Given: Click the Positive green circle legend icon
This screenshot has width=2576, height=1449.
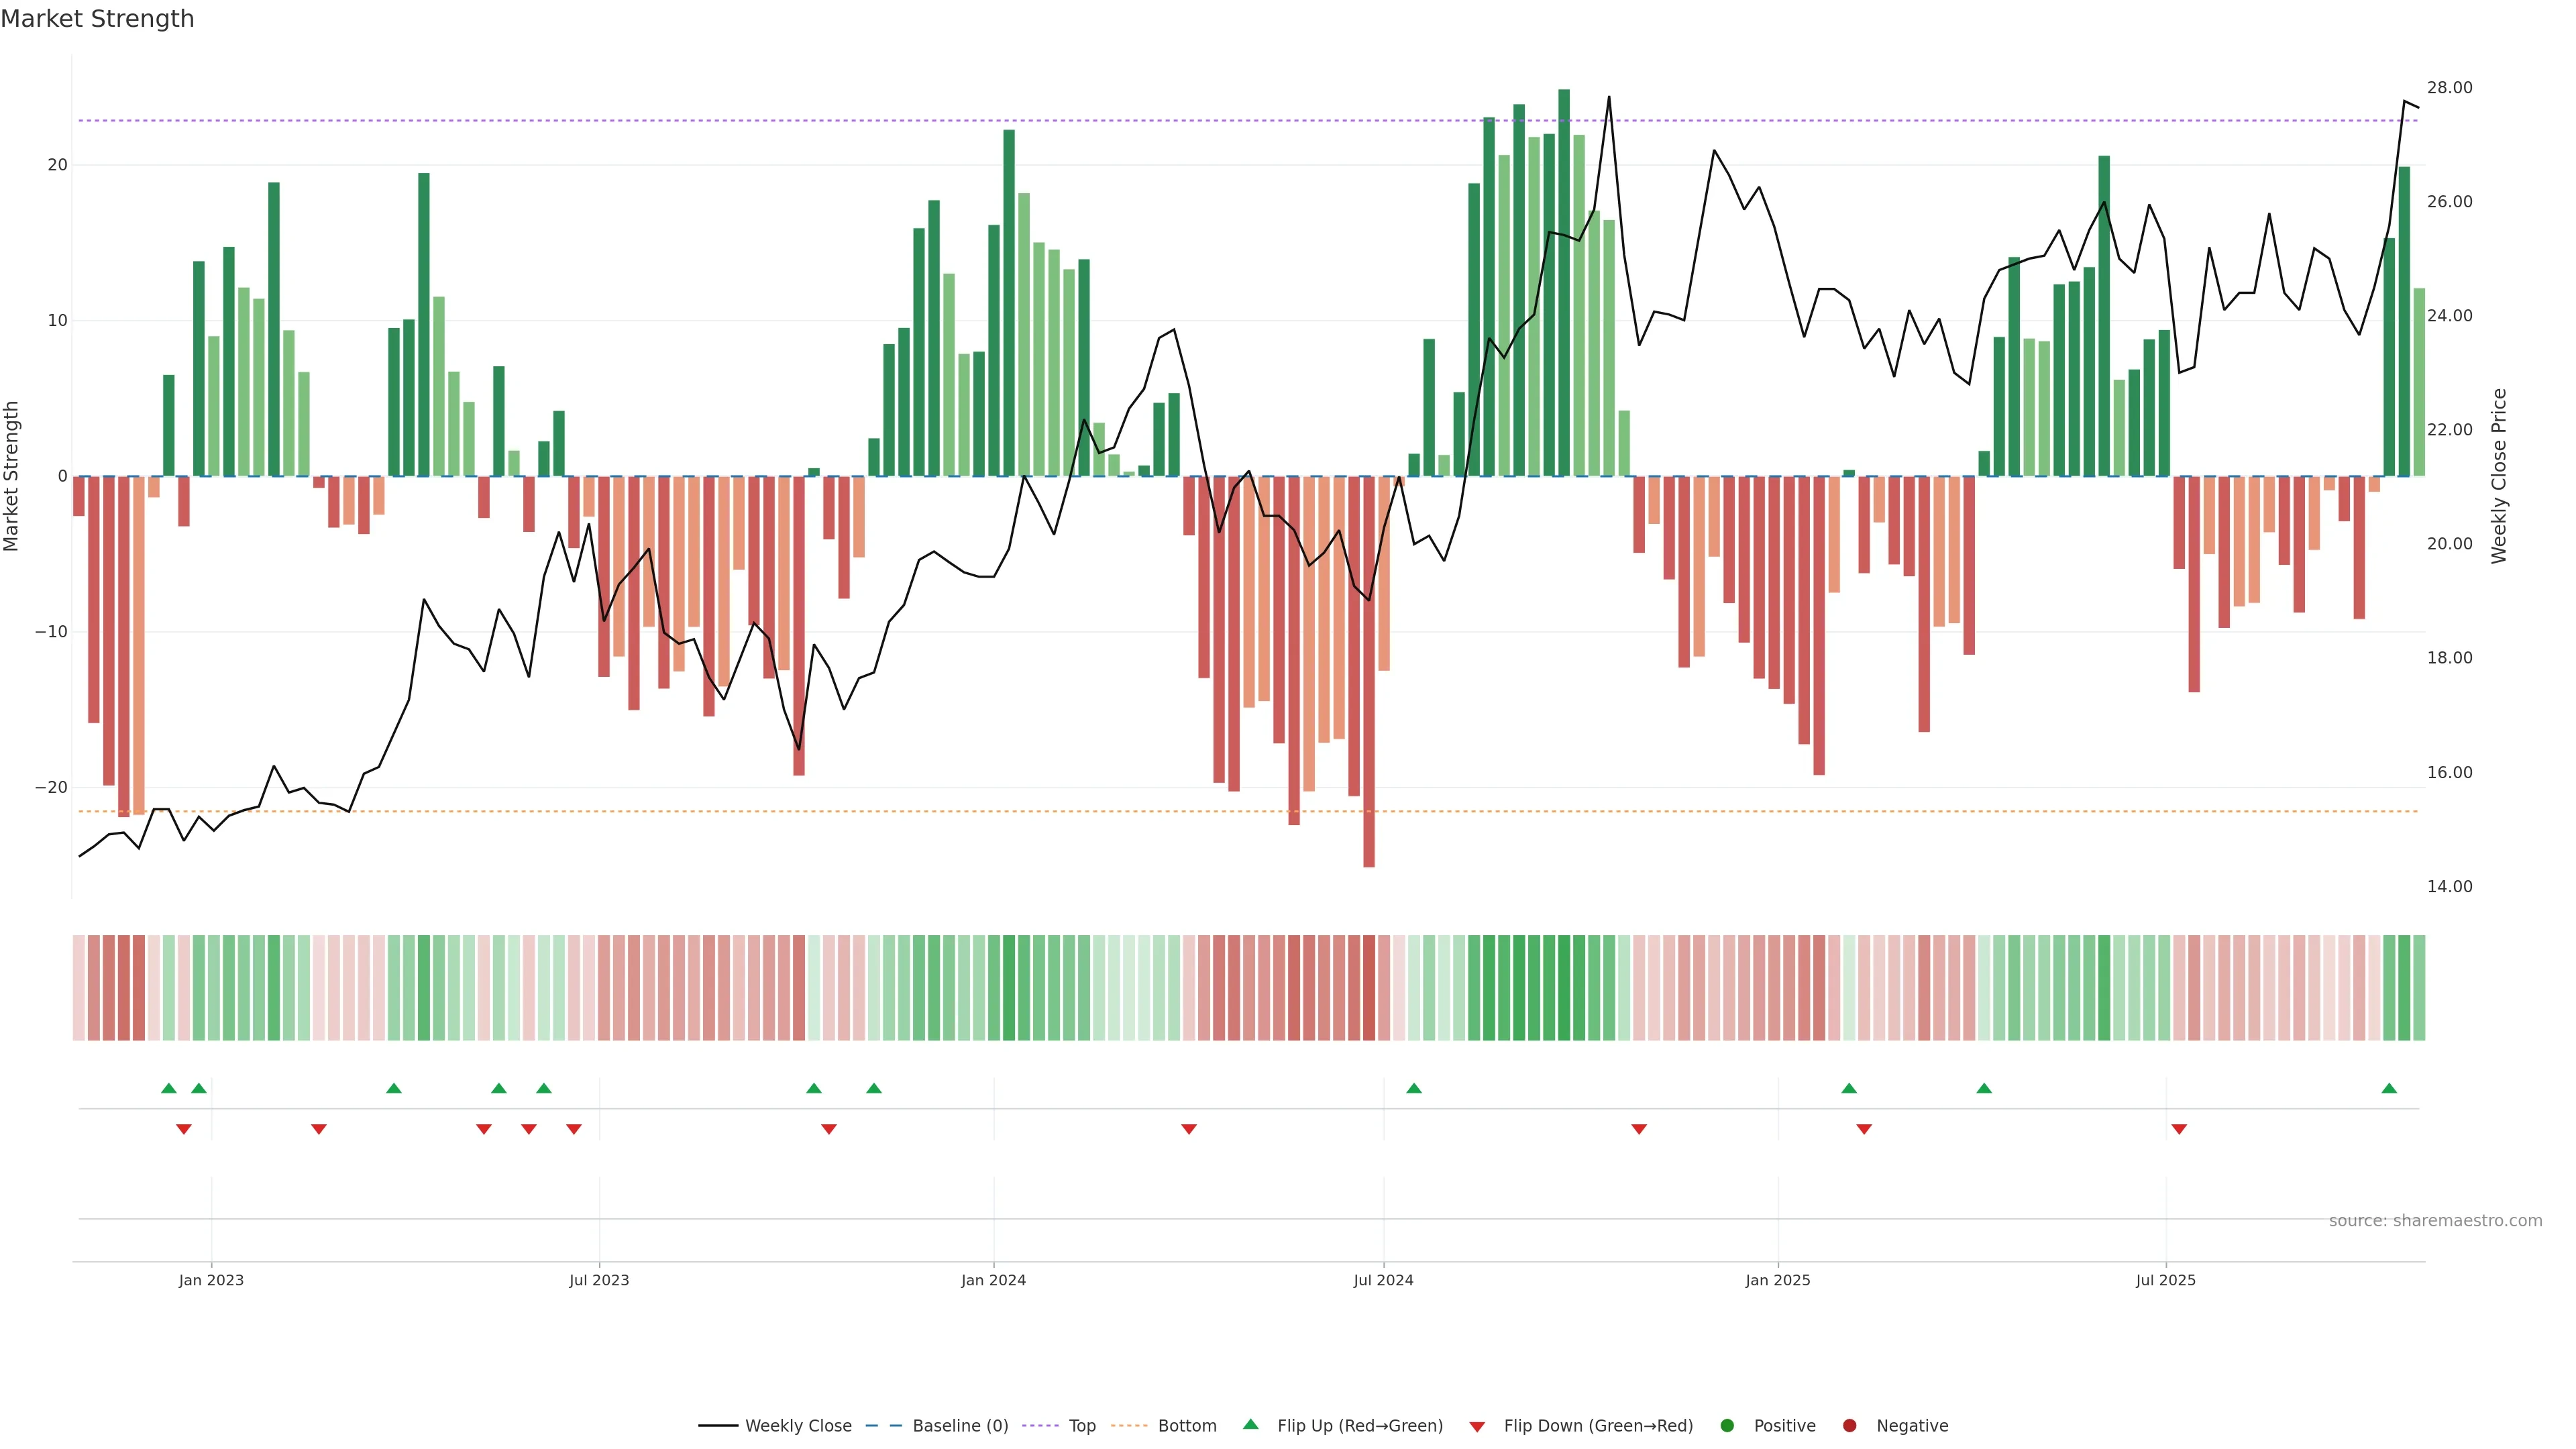Looking at the screenshot, I should click(x=1727, y=1426).
